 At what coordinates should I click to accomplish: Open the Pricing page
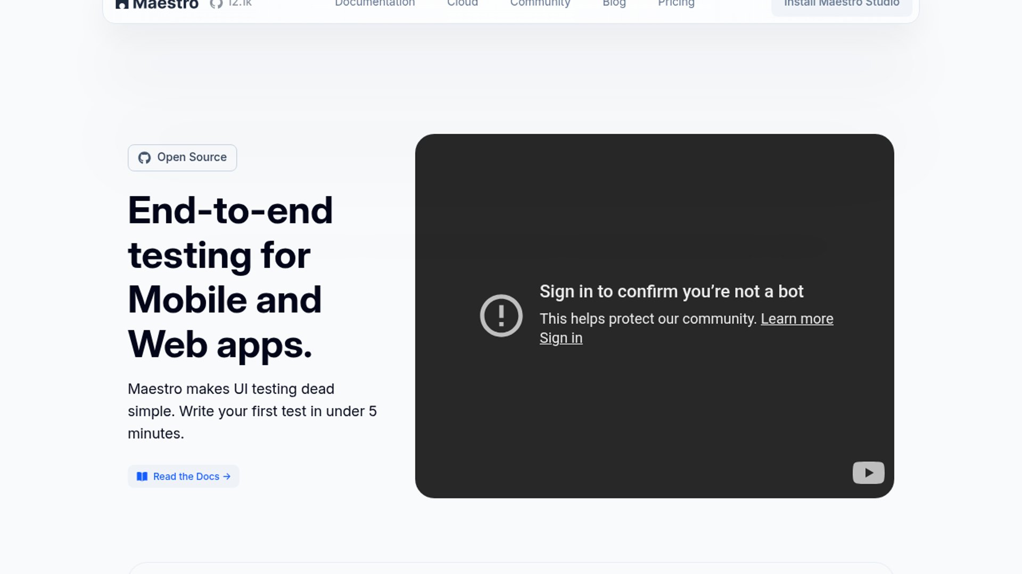point(676,4)
